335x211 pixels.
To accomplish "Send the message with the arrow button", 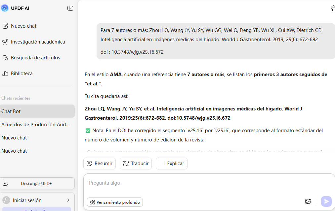I will [x=326, y=201].
